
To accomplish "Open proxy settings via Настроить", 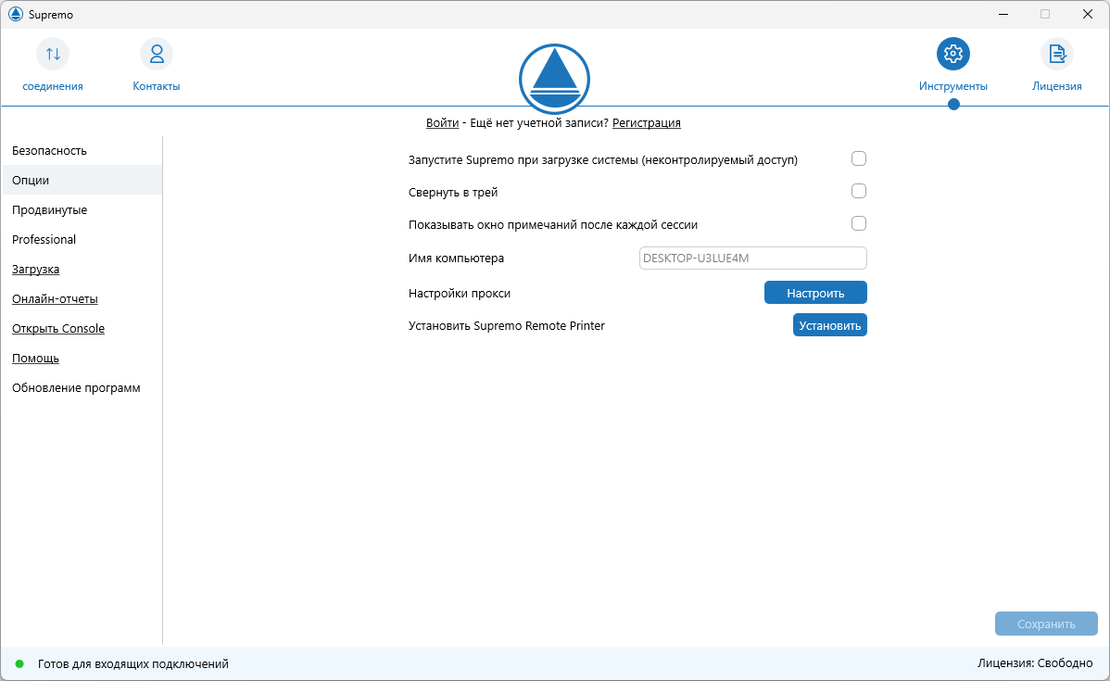I will pyautogui.click(x=815, y=292).
